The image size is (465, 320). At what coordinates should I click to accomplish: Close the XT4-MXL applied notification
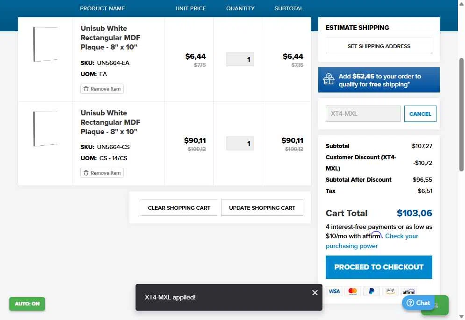(x=315, y=293)
